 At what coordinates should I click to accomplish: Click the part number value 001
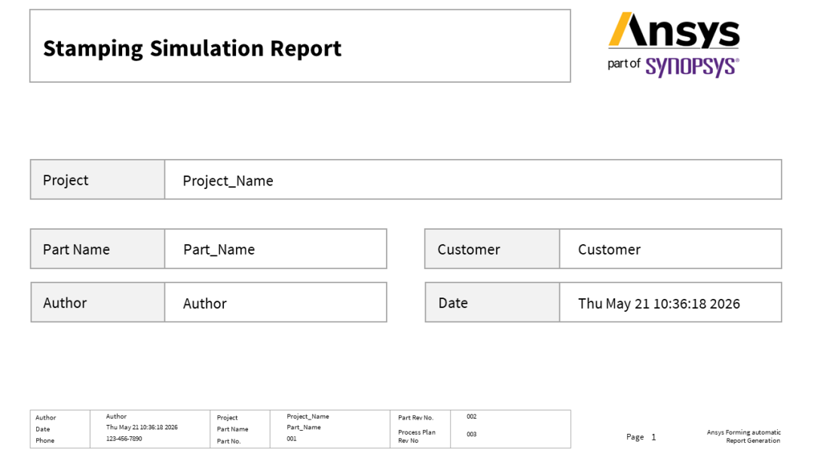[x=292, y=439]
